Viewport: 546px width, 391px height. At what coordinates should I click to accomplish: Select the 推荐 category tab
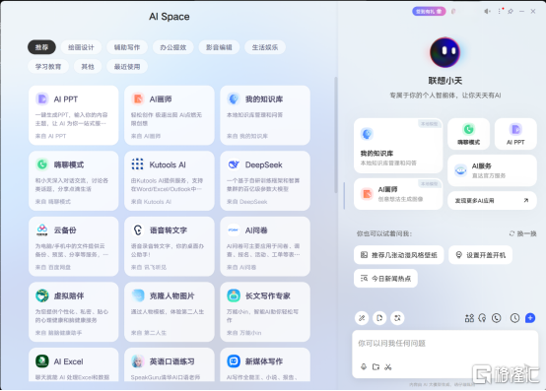[41, 47]
